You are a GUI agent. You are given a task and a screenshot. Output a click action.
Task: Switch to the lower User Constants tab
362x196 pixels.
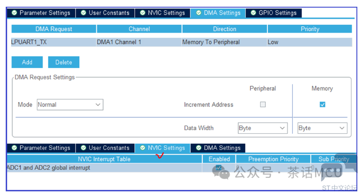point(105,148)
